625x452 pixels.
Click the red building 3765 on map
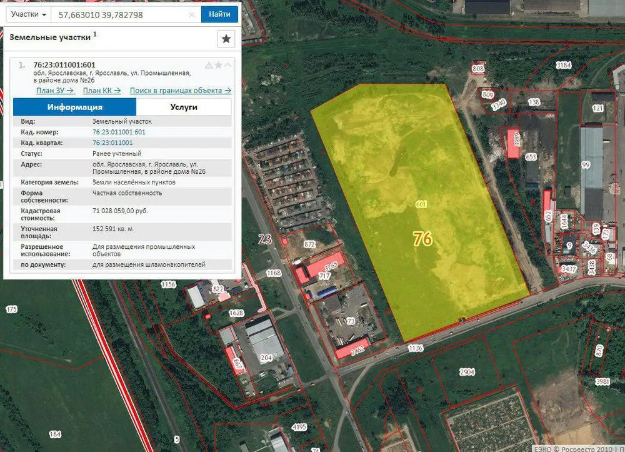(325, 263)
